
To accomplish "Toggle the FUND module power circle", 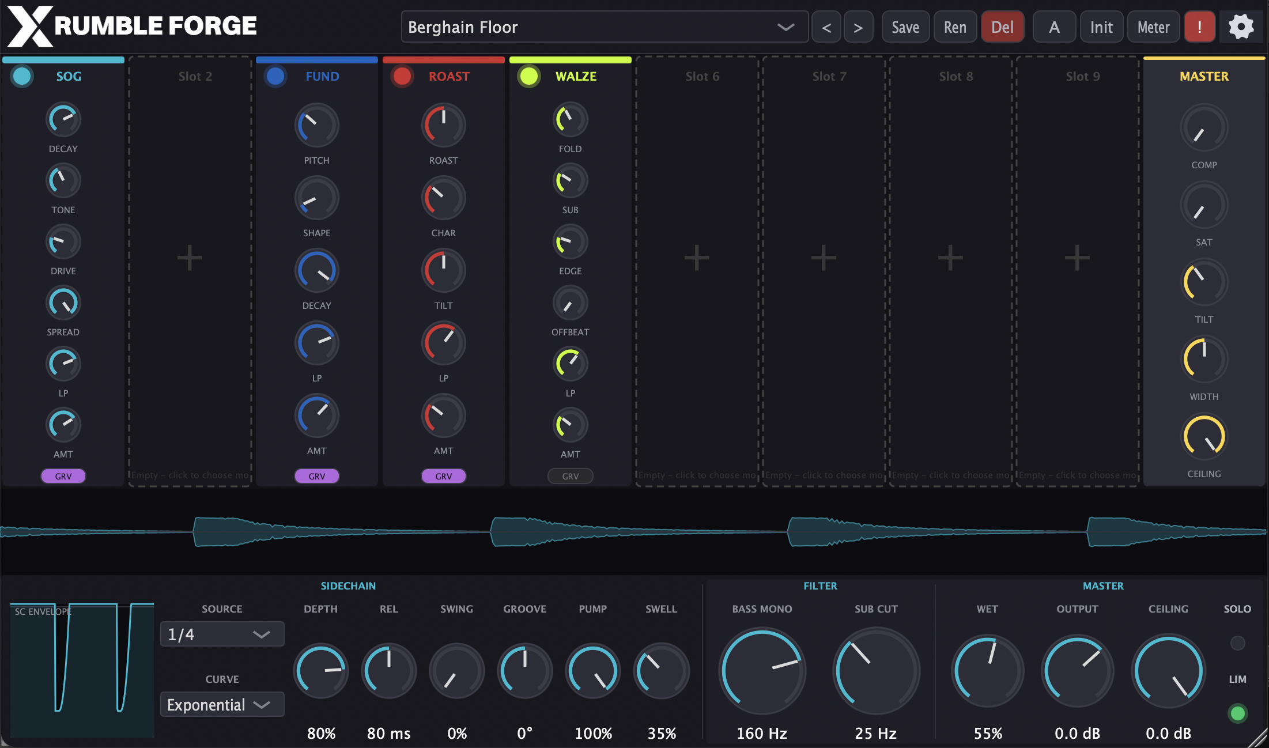I will [275, 76].
